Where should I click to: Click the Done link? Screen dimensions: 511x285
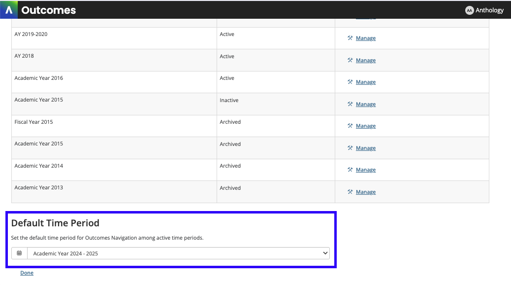pos(27,273)
